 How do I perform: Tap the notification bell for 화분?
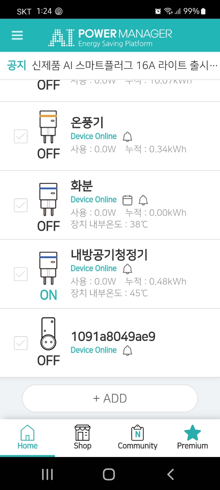(x=143, y=200)
